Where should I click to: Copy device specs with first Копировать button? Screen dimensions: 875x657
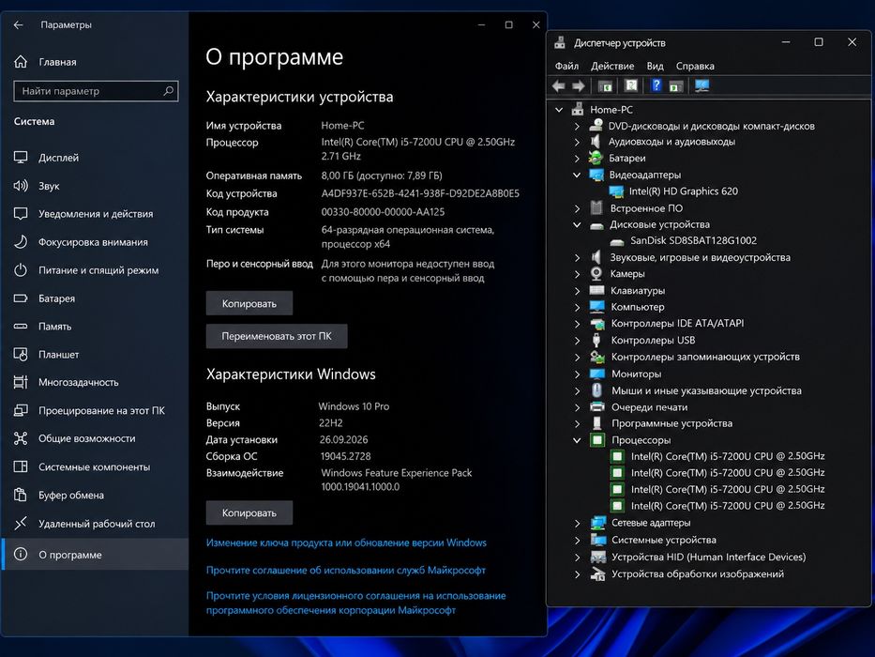(x=249, y=303)
